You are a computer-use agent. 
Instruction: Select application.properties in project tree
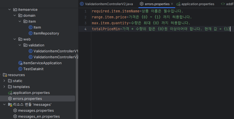tap(31, 93)
